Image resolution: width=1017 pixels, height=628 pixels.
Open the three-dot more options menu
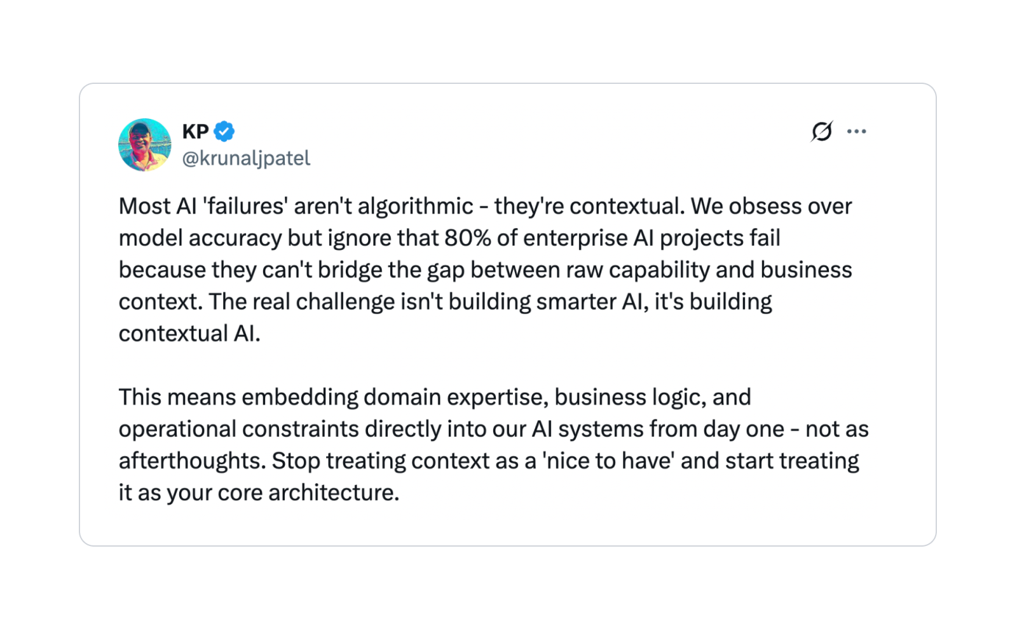pyautogui.click(x=856, y=132)
